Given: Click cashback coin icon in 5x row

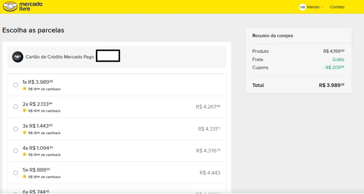Looking at the screenshot, I should (x=24, y=177).
